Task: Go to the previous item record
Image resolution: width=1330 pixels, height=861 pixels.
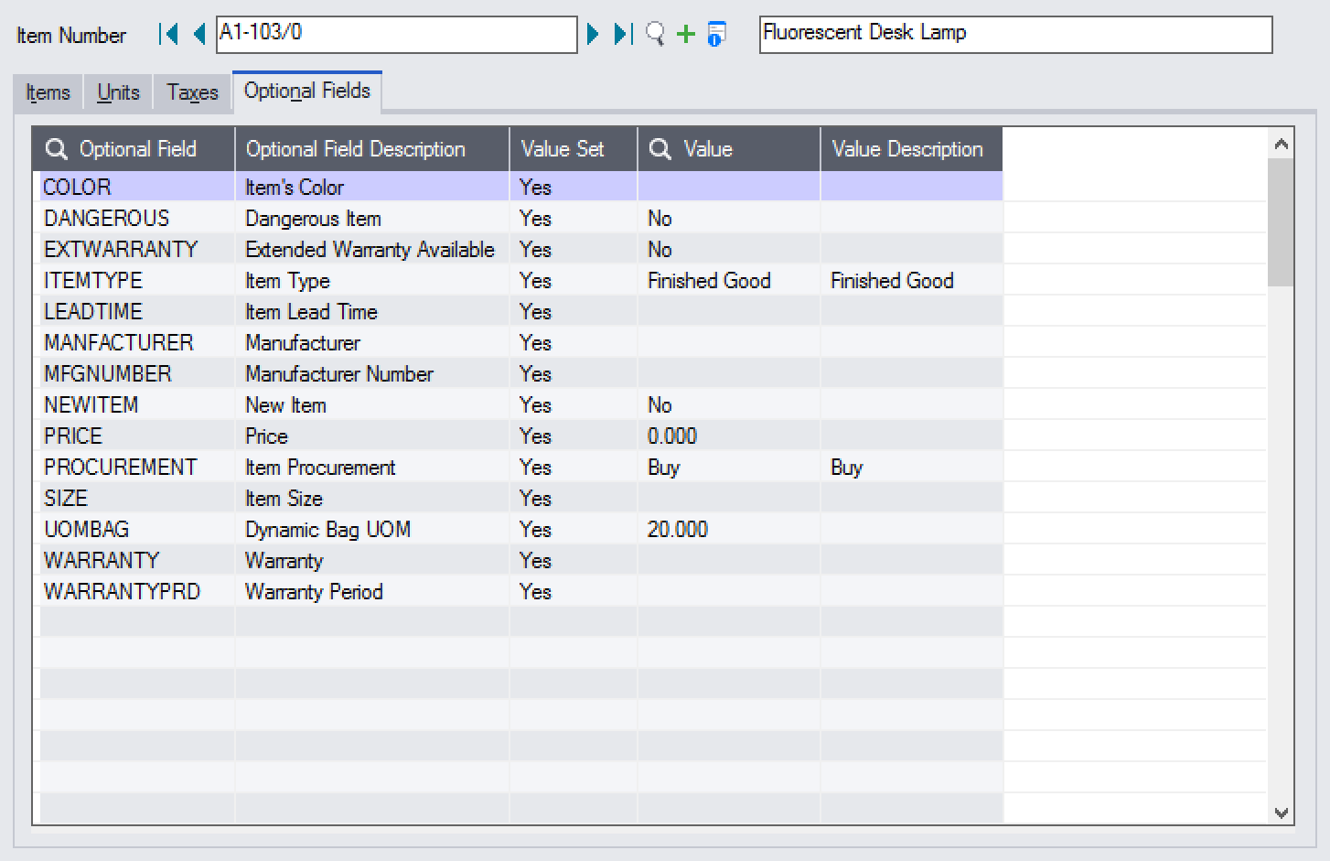Action: (x=198, y=35)
